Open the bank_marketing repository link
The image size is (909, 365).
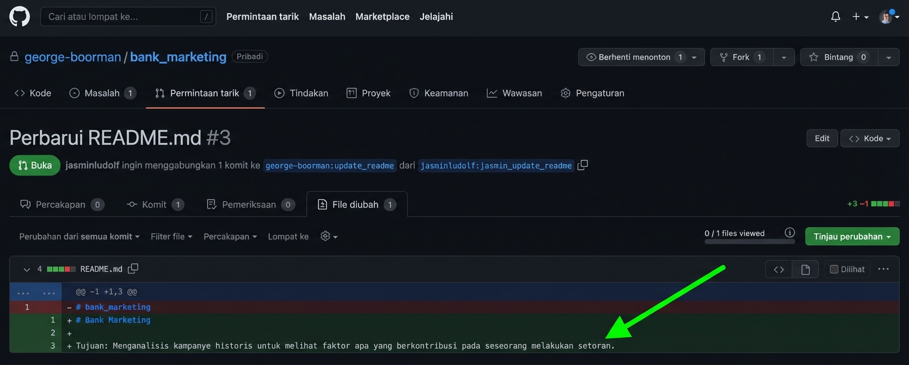(x=178, y=57)
